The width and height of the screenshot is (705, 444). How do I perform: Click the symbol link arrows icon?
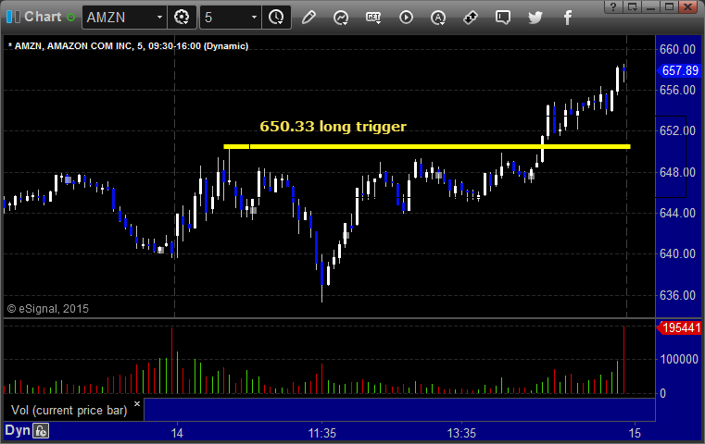[x=471, y=18]
